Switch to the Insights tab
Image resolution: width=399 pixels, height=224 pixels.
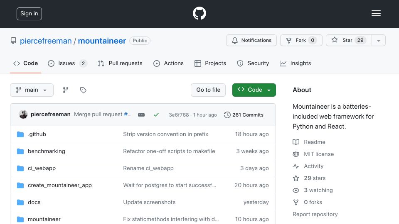point(295,63)
